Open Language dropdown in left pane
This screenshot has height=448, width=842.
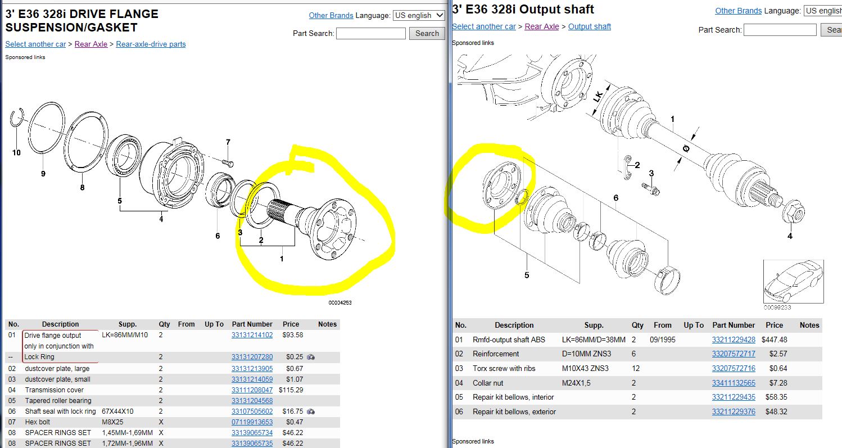point(419,16)
